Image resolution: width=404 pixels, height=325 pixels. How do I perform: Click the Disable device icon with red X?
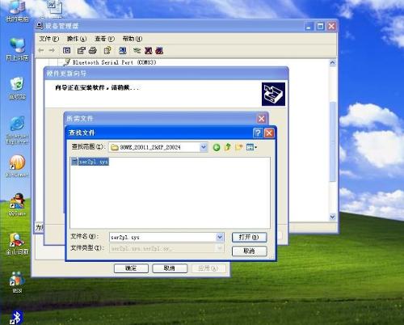pos(149,50)
